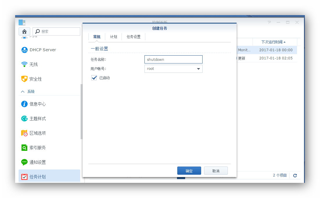Open DHCP Server icon in sidebar
The width and height of the screenshot is (320, 198).
(24, 50)
